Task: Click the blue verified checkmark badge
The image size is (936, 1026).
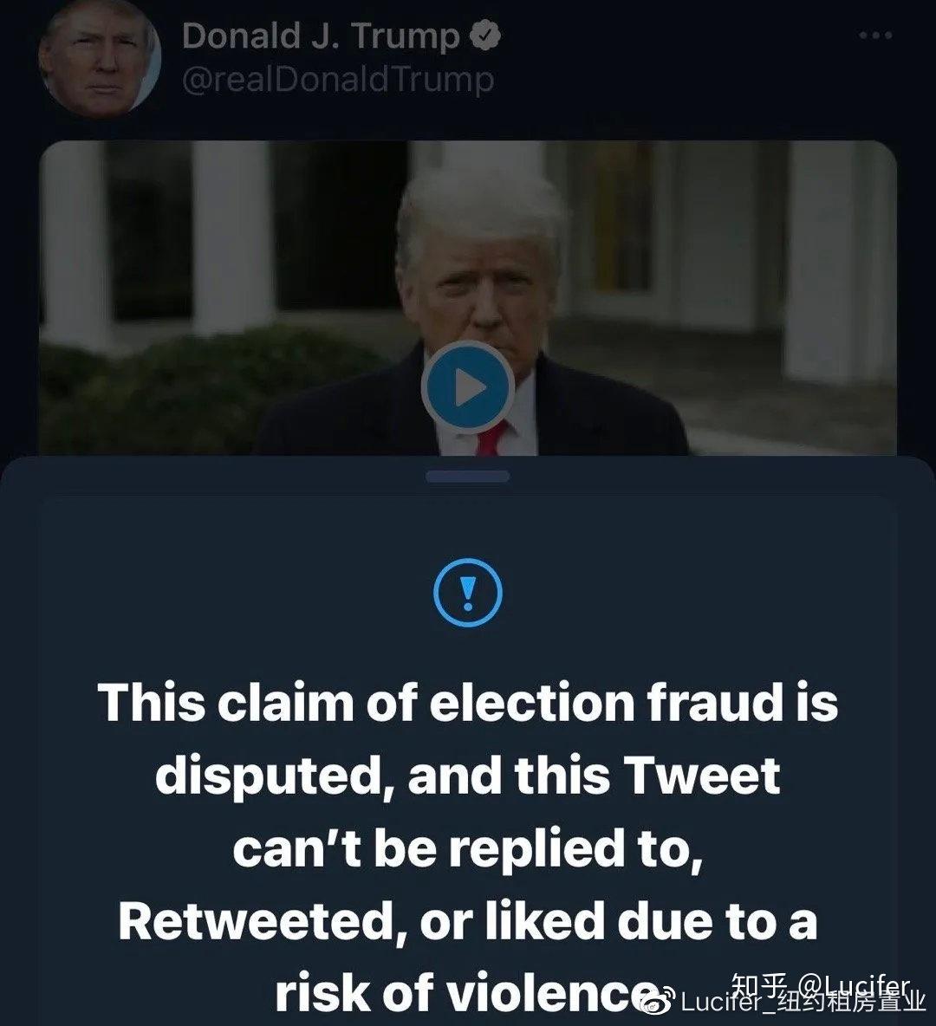Action: point(485,36)
